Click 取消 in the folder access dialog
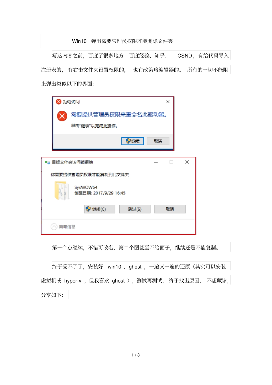This screenshot has width=272, height=385. pyautogui.click(x=170, y=209)
